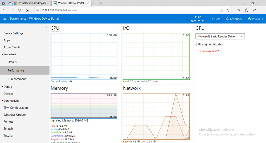Open the Remote page
The width and height of the screenshot is (266, 143).
tap(8, 122)
